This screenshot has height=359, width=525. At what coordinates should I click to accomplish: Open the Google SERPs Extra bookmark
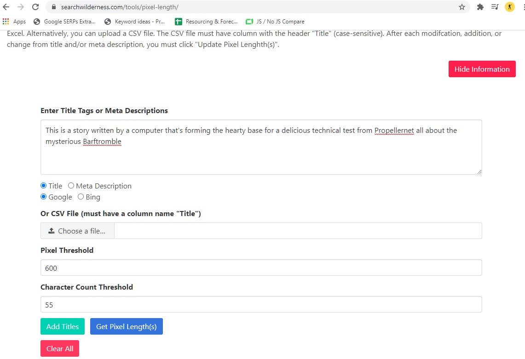[64, 22]
